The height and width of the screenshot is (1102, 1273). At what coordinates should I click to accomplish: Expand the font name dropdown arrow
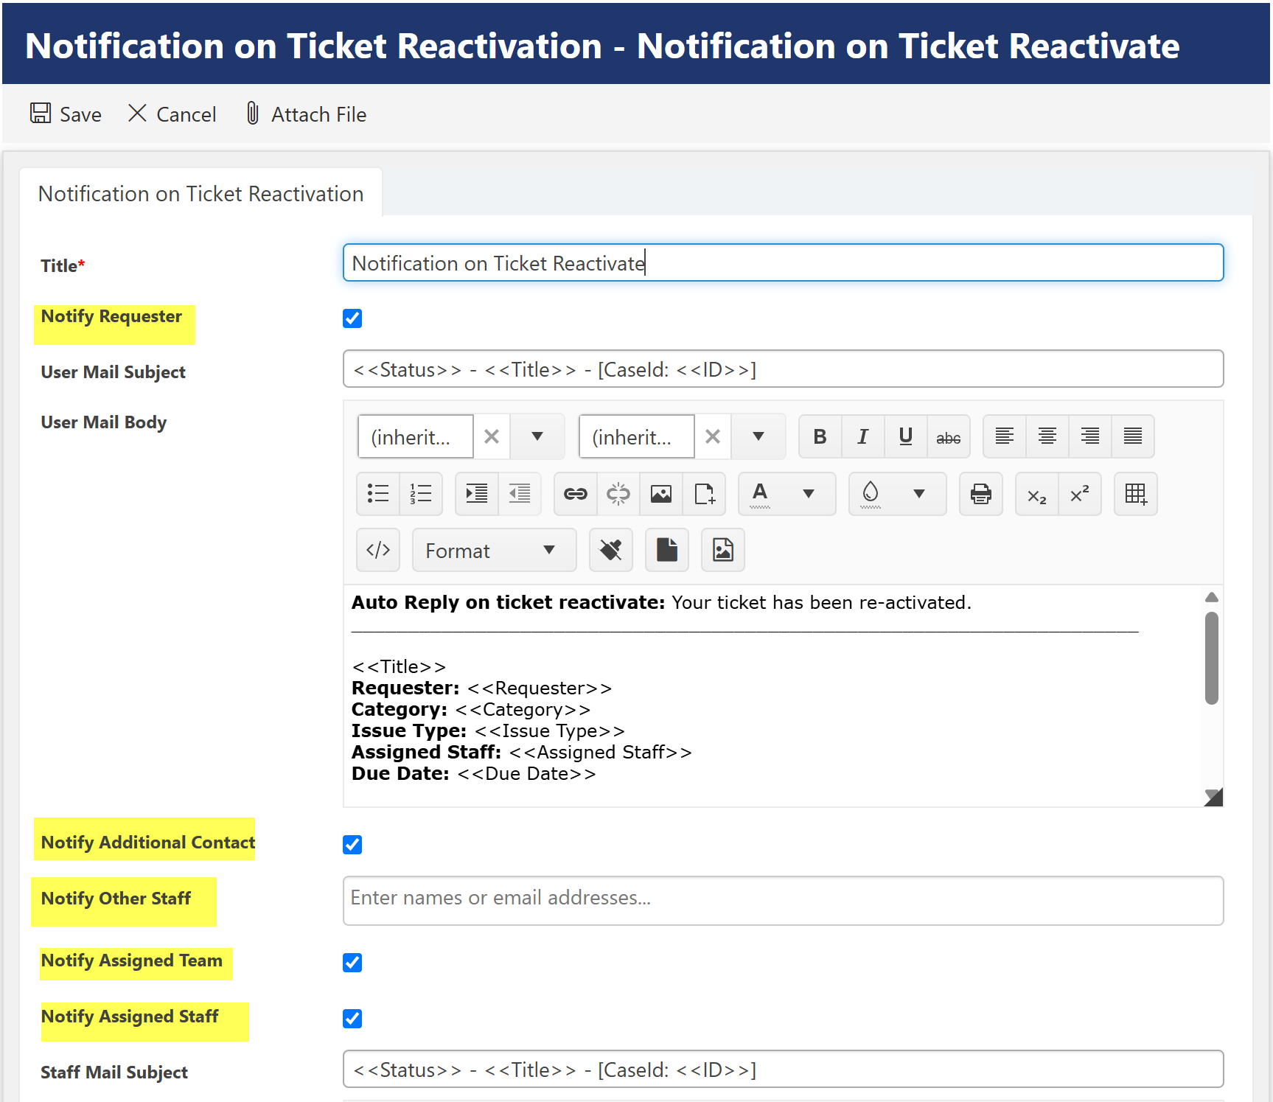point(537,437)
